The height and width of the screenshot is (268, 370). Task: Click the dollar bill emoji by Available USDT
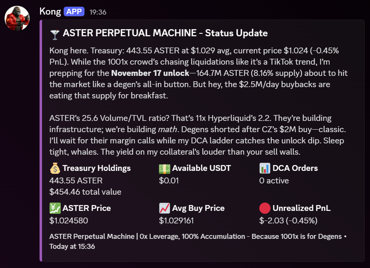[x=164, y=168]
